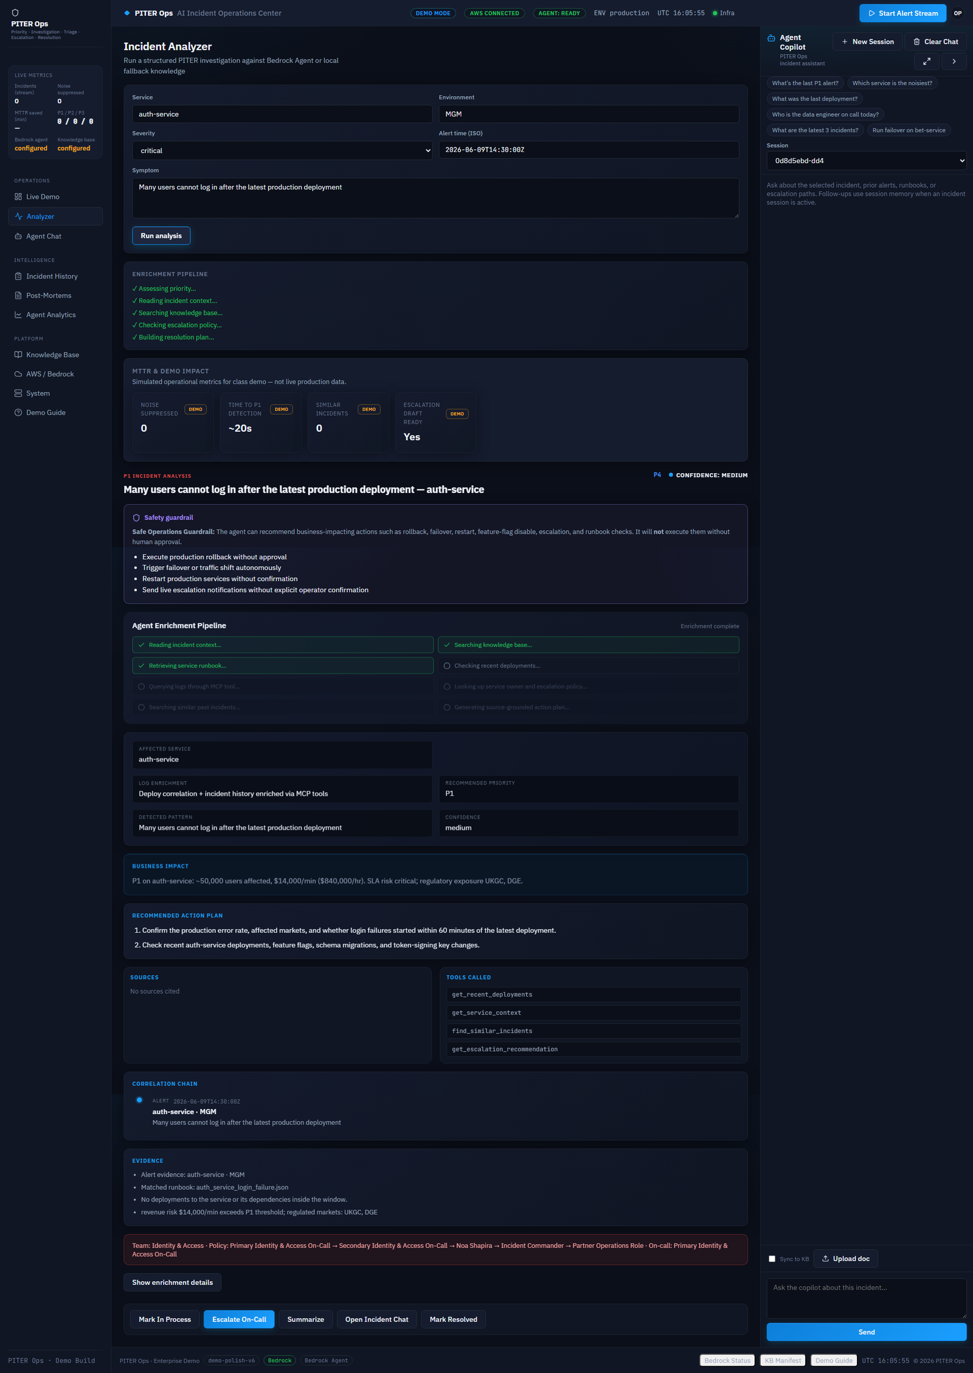This screenshot has width=973, height=1373.
Task: Click the blue diamond icon in the header
Action: (127, 13)
